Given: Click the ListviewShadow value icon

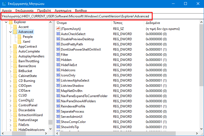Looking at the screenshot, I should [x=58, y=85].
